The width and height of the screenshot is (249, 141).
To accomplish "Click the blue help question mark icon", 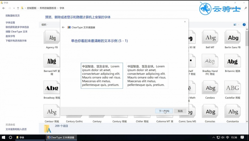I will 244,25.
